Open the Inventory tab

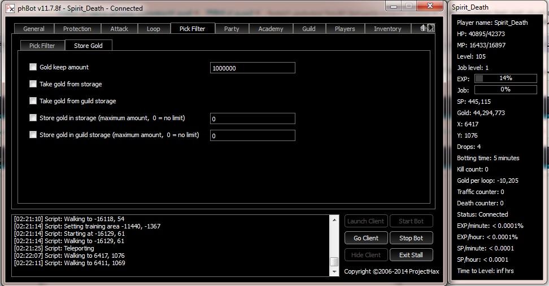coord(387,29)
